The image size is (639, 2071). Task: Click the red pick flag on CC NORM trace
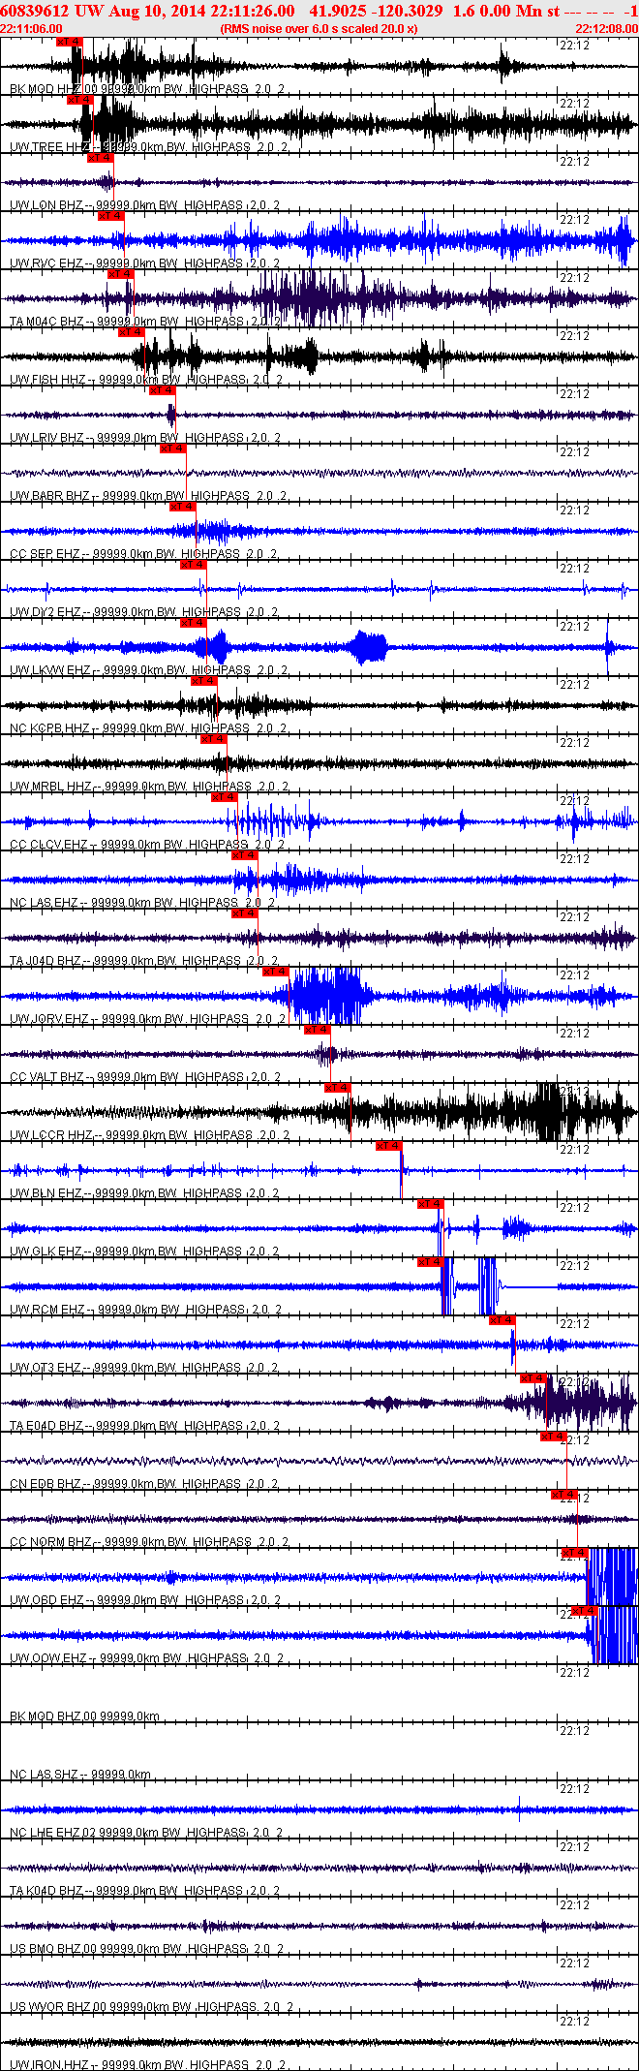click(564, 1495)
